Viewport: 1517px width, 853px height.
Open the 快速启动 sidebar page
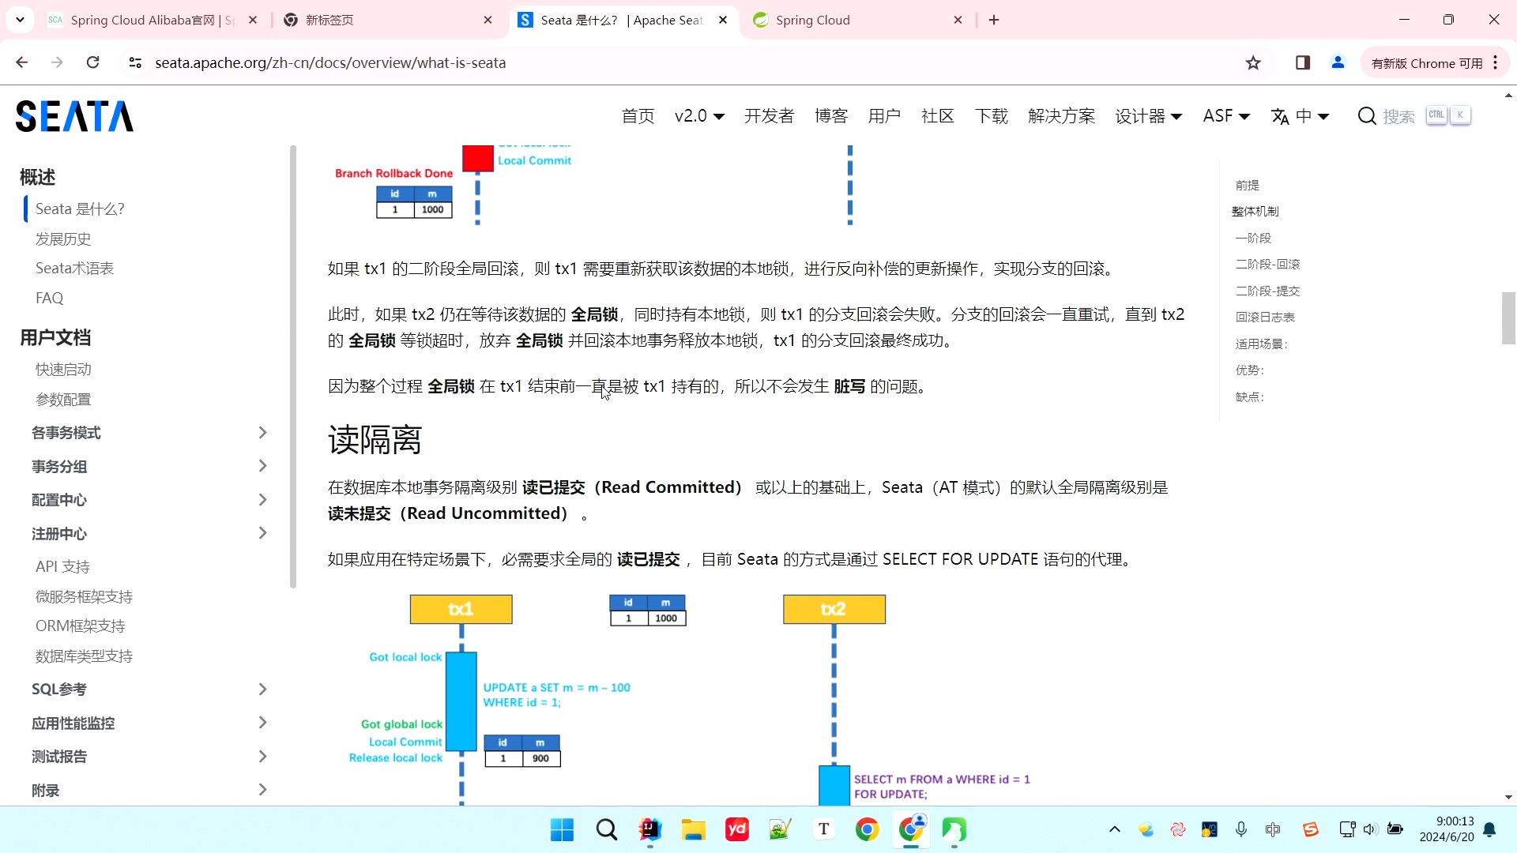click(x=63, y=370)
